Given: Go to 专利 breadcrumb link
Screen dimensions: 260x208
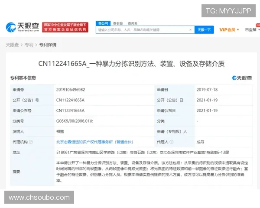Looking at the screenshot, I should [29, 45].
